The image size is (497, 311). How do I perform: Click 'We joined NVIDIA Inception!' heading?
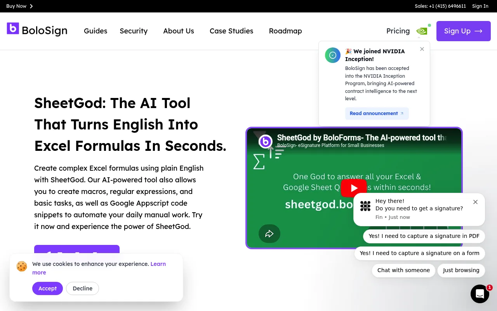click(x=375, y=55)
